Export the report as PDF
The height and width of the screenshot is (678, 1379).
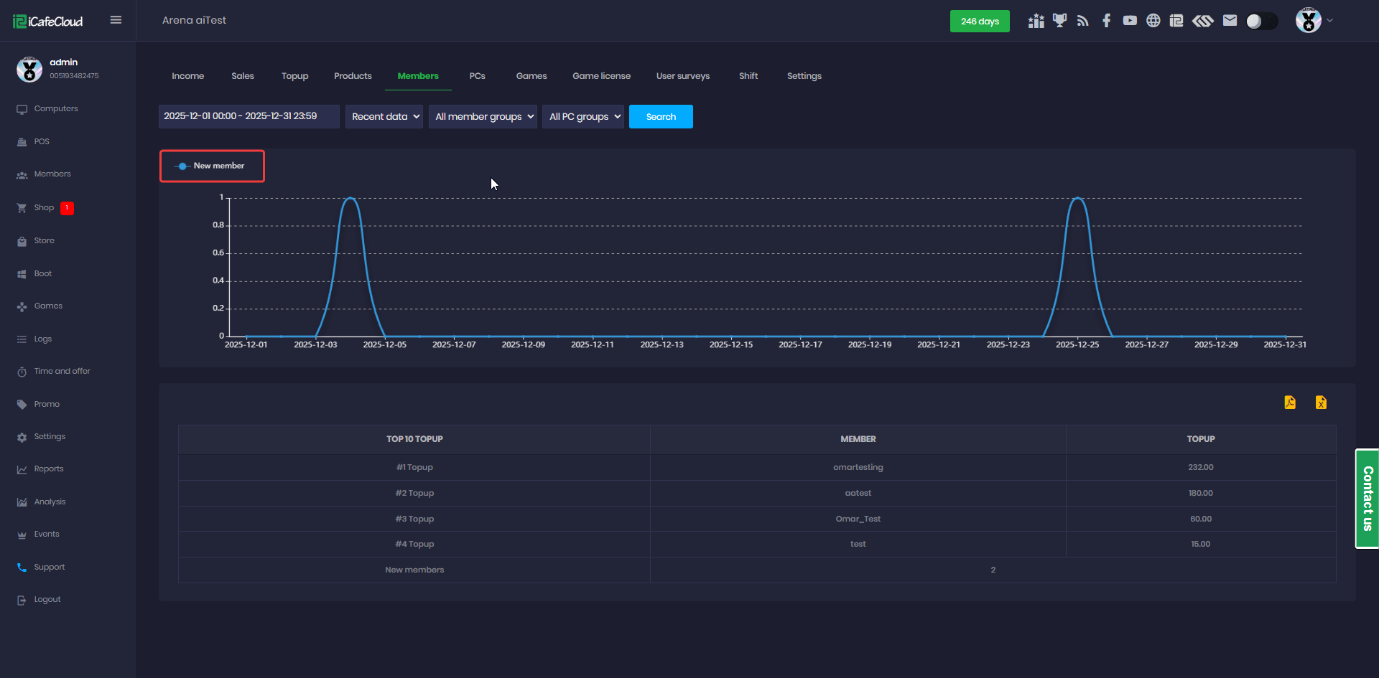coord(1290,402)
